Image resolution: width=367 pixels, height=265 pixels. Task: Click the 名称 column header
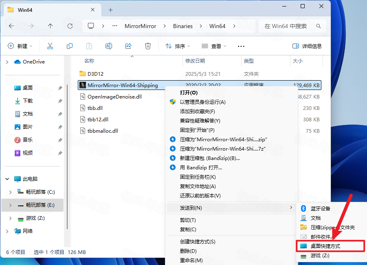pos(89,61)
